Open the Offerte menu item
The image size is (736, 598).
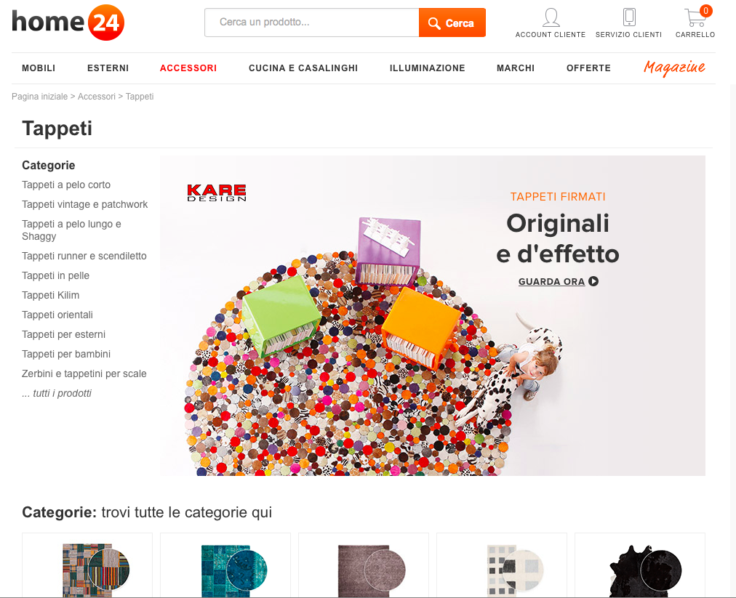pos(588,68)
